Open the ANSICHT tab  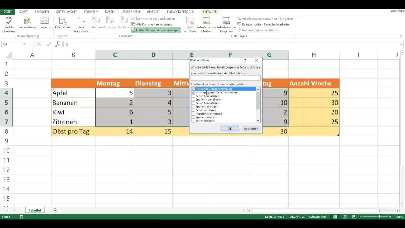point(153,12)
